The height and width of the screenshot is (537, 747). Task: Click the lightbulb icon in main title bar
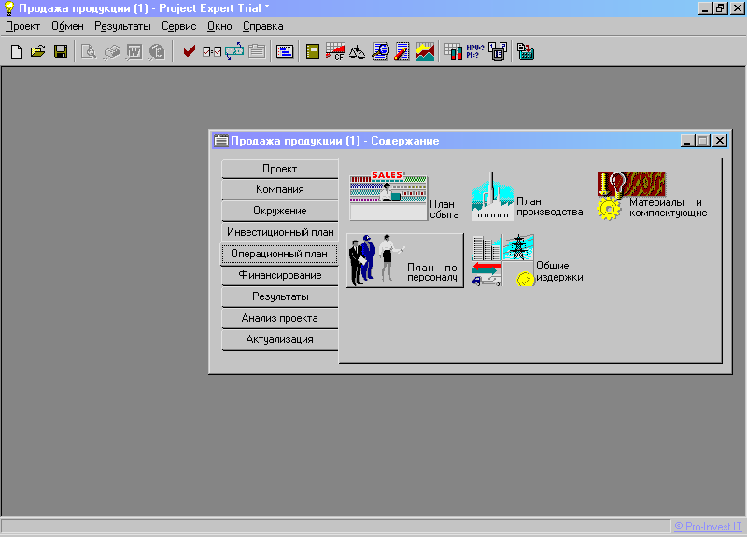pyautogui.click(x=9, y=8)
